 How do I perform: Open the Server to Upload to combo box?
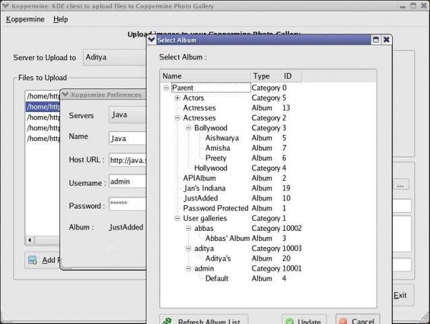point(115,57)
